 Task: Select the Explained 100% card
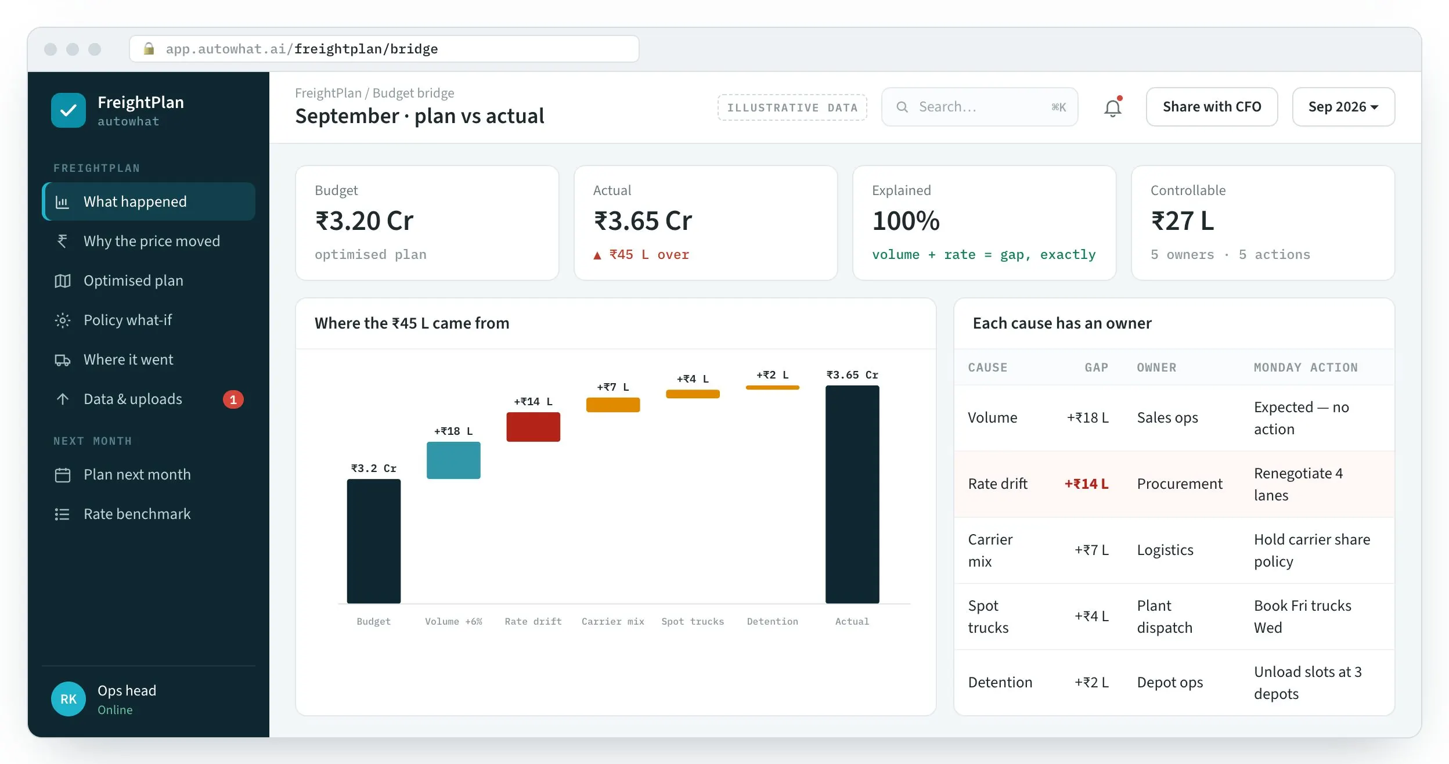point(984,223)
